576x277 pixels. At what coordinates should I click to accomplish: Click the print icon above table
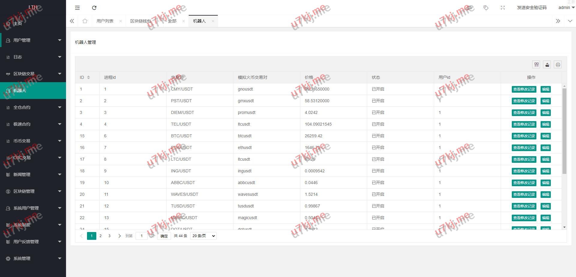tap(558, 64)
